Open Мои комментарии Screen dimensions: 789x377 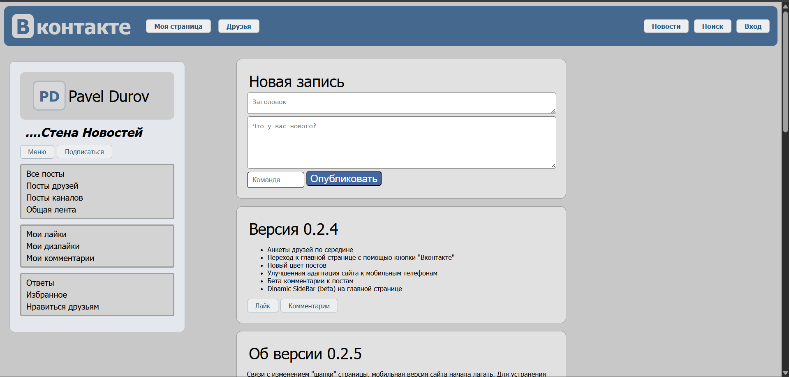pyautogui.click(x=60, y=258)
